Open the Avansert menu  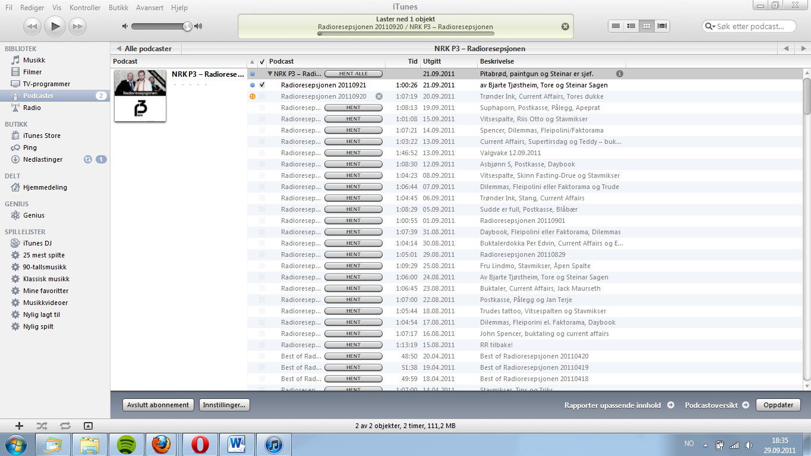tap(150, 8)
